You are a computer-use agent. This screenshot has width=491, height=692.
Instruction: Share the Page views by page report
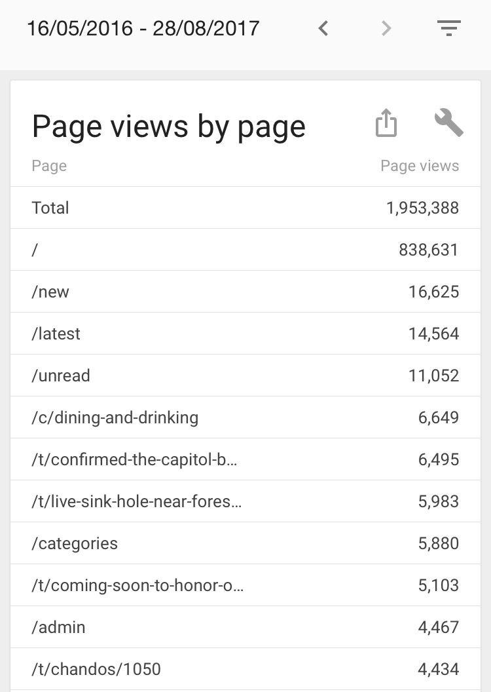(386, 123)
